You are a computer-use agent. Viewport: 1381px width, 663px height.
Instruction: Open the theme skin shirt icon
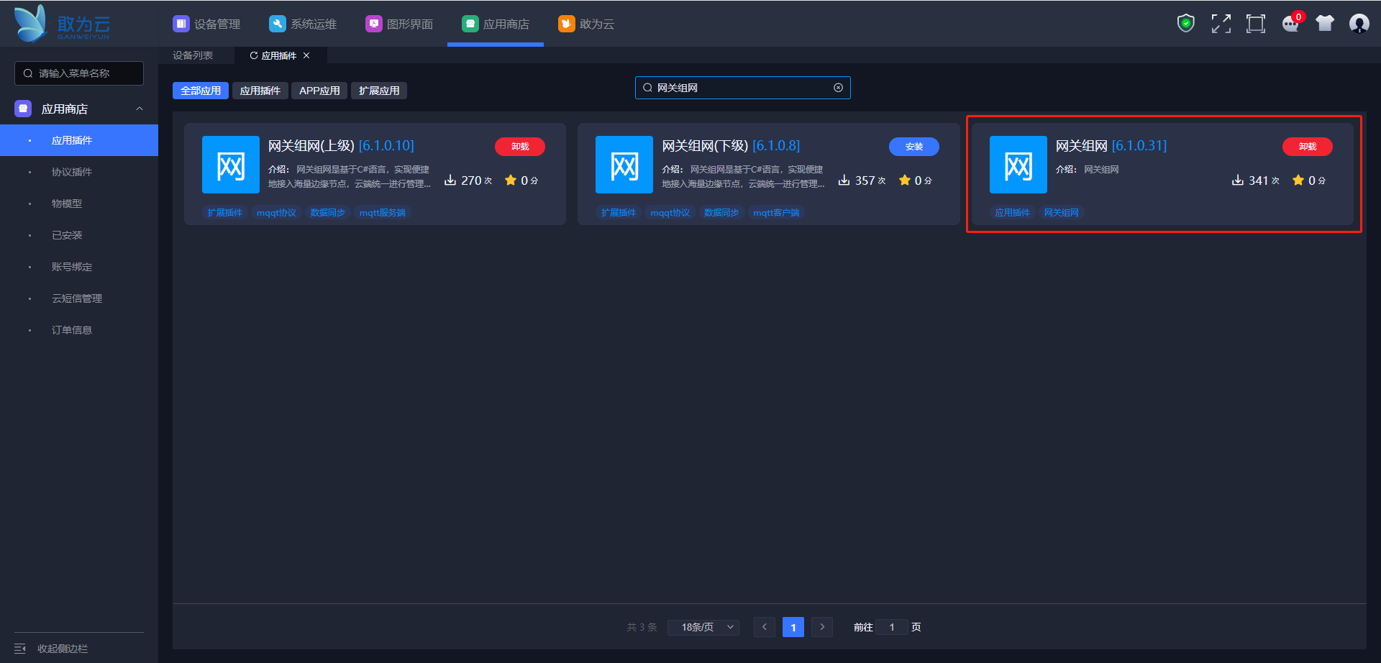tap(1325, 24)
